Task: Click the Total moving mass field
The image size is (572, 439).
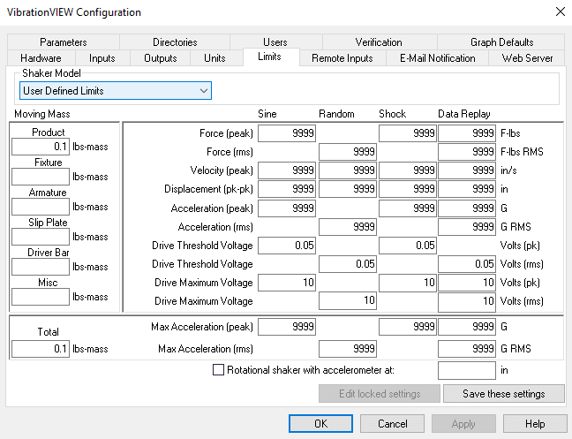Action: click(x=41, y=349)
